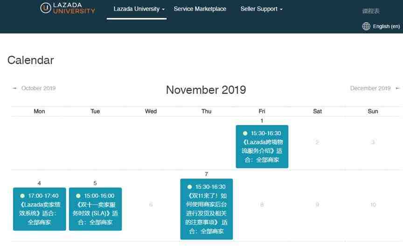Click the Thu column header
This screenshot has height=246, width=403.
206,111
